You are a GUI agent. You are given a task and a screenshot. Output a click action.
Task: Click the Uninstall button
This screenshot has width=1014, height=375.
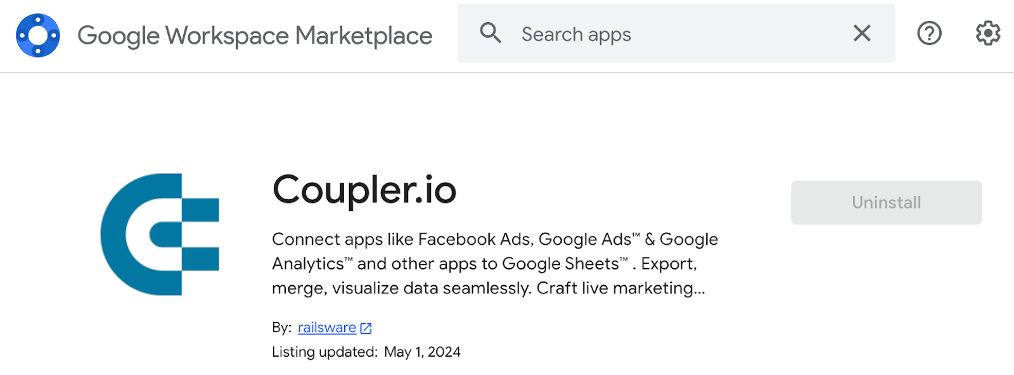(x=886, y=202)
